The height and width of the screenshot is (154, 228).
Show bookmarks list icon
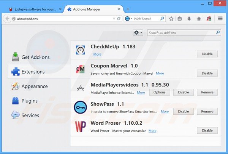point(180,19)
